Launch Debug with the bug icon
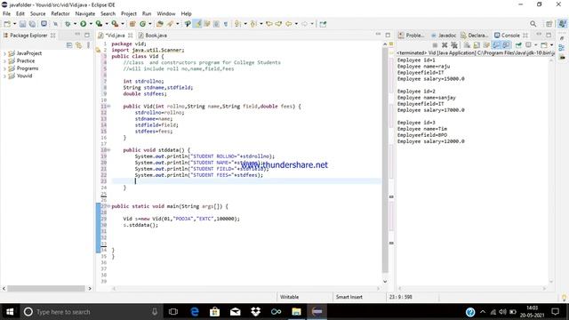 coord(68,24)
